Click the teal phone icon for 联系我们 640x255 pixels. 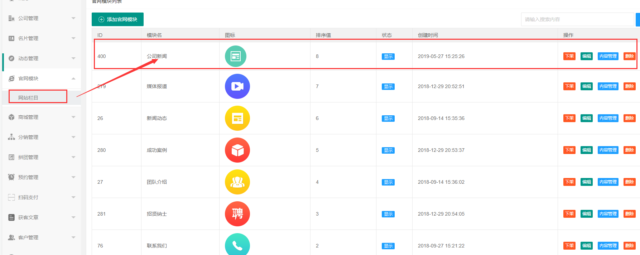click(237, 245)
